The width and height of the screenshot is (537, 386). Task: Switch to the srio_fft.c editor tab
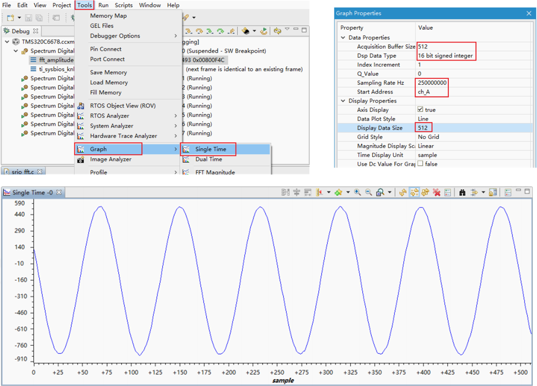[x=22, y=171]
